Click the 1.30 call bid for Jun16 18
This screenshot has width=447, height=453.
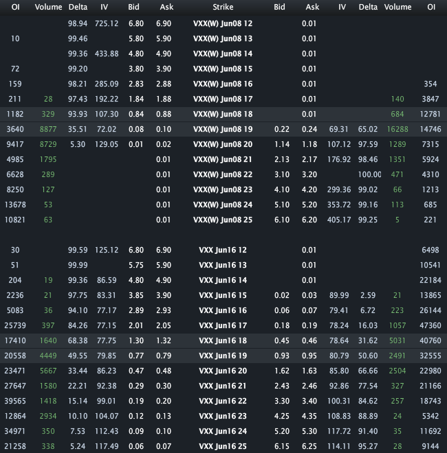pos(136,340)
